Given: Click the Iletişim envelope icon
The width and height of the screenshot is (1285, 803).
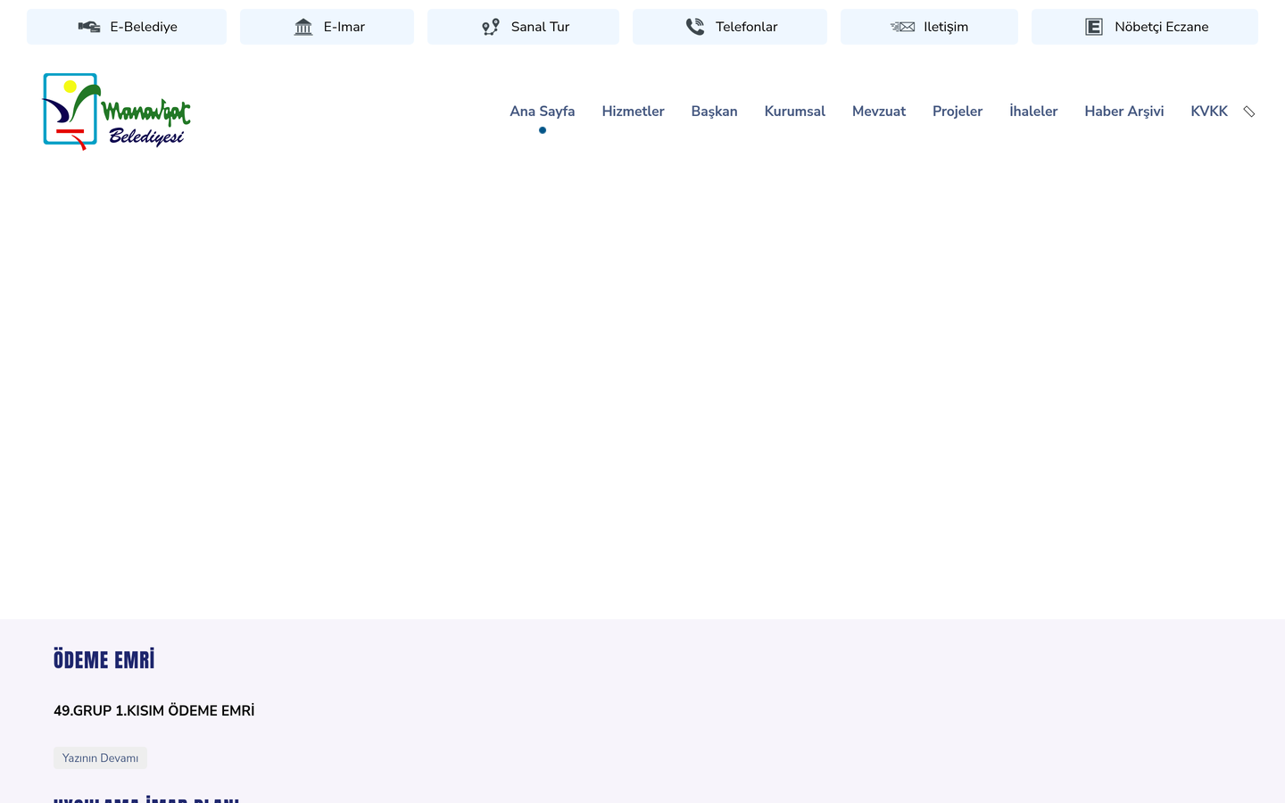Looking at the screenshot, I should (x=902, y=27).
